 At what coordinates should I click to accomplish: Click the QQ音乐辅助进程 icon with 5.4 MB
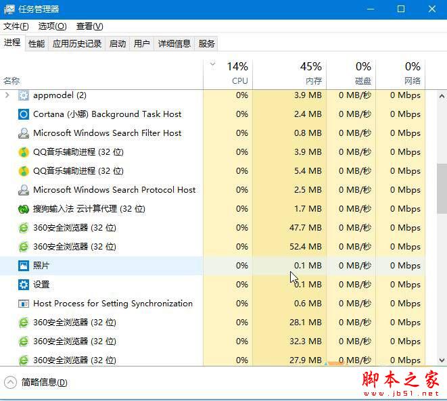coord(24,171)
